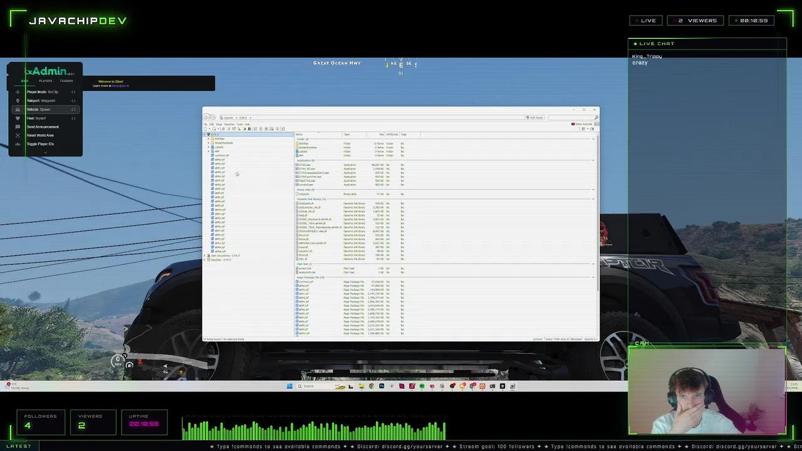Image resolution: width=802 pixels, height=451 pixels.
Task: Expand the update folder in the tree
Action: 209,147
